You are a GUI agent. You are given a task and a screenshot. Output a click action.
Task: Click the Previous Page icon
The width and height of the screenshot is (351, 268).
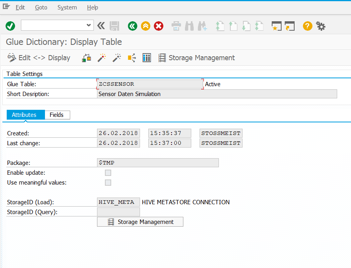click(x=233, y=26)
